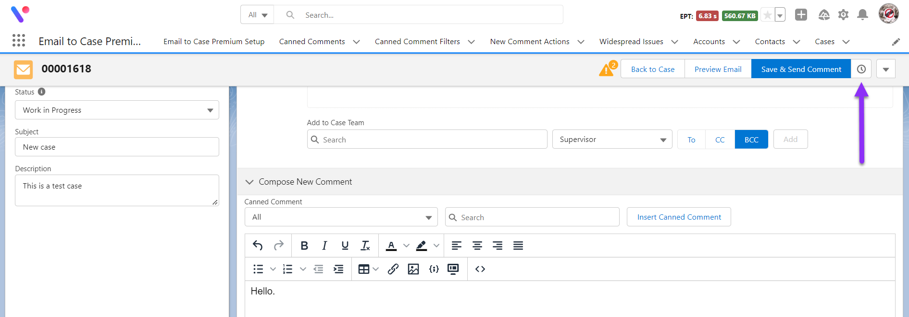Image resolution: width=909 pixels, height=317 pixels.
Task: Expand Canned Comments tab menu
Action: (x=356, y=42)
